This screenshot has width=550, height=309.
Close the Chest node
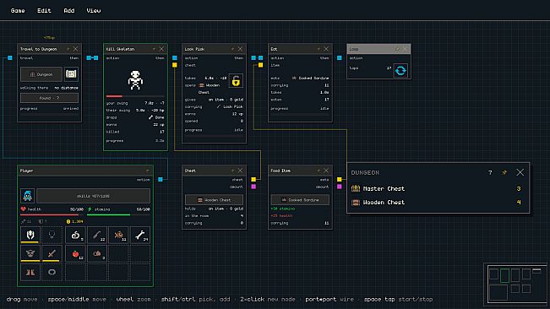[x=240, y=171]
